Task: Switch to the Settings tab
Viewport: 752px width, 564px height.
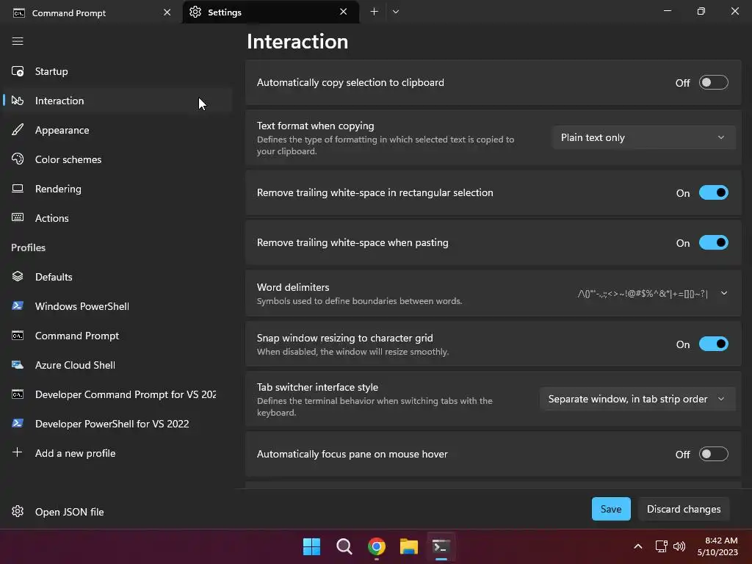Action: pos(271,12)
